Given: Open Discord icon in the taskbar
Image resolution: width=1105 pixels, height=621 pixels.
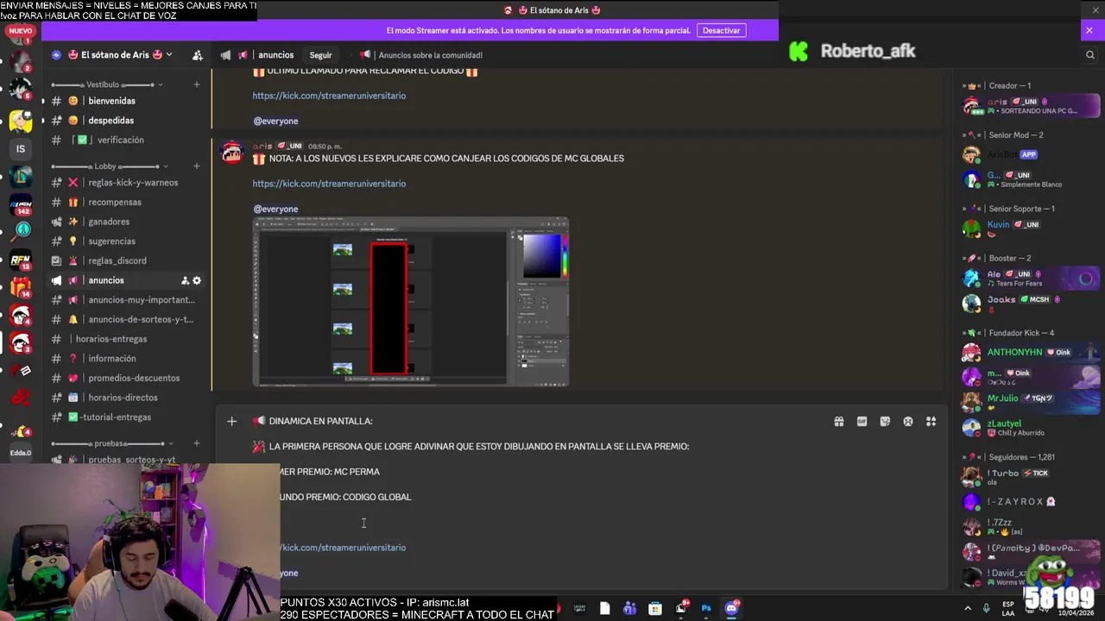Looking at the screenshot, I should coord(731,608).
